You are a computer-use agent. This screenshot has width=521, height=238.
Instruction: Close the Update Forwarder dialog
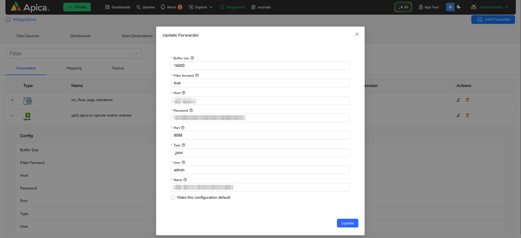click(357, 34)
